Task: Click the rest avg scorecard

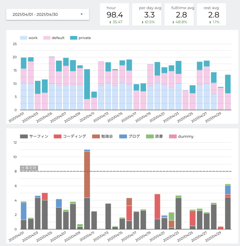Action: pyautogui.click(x=211, y=14)
